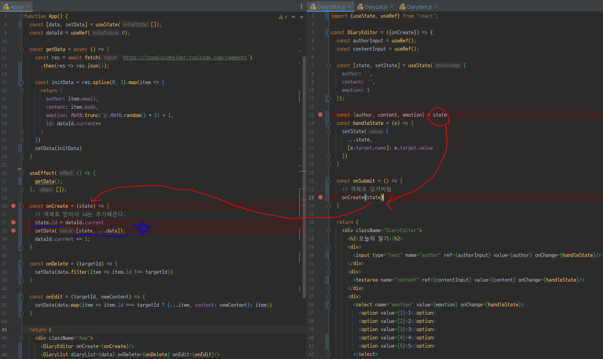Collapse the useState initialState object fold
The image size is (603, 359).
pos(329,66)
